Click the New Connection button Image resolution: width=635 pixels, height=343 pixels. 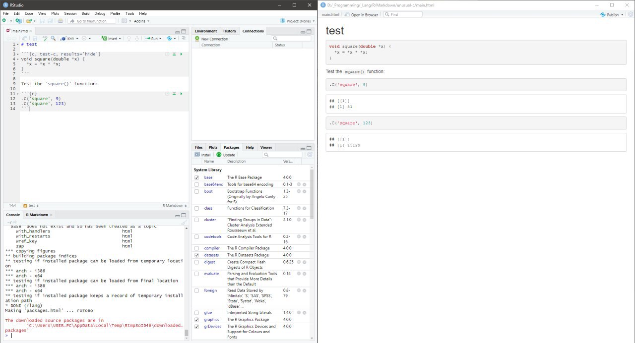coord(212,39)
